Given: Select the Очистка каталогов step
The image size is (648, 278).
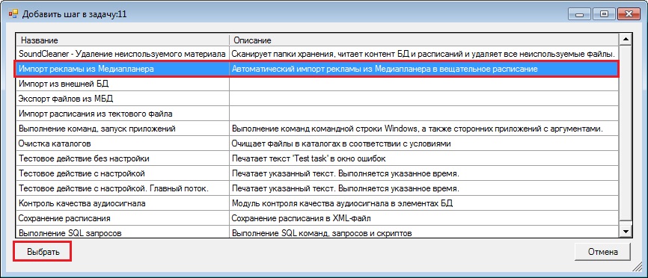Looking at the screenshot, I should [317, 143].
